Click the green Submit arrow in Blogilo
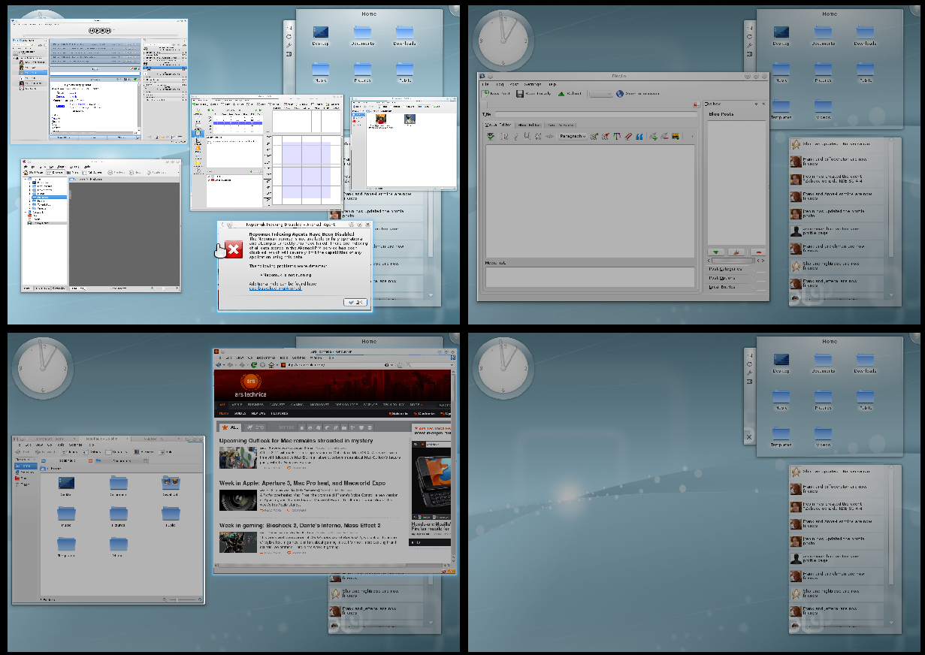This screenshot has height=655, width=925. (561, 94)
